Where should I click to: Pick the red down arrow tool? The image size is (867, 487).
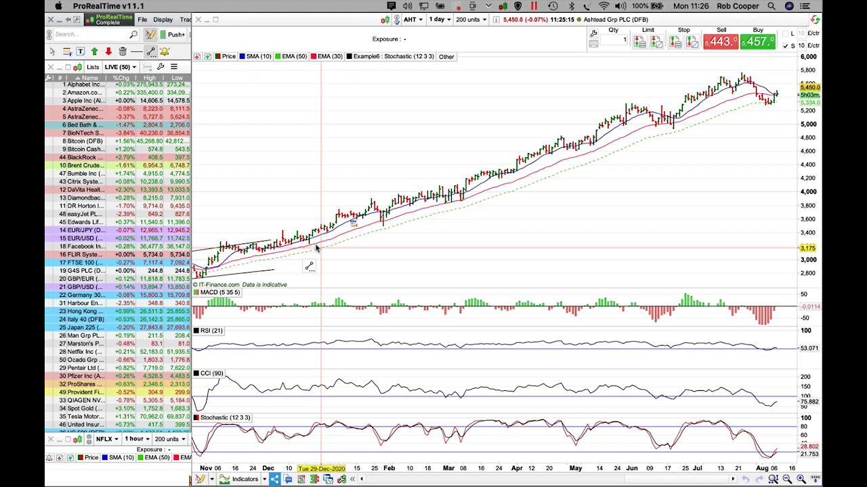(x=108, y=51)
